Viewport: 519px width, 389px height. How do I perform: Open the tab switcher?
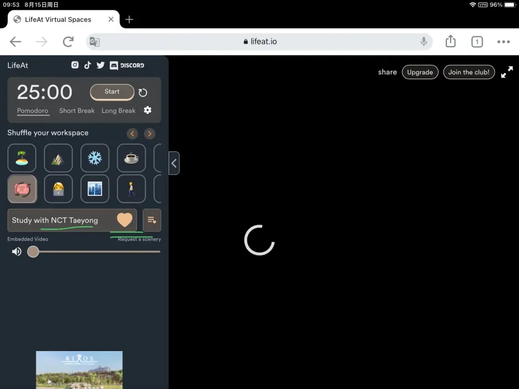[477, 42]
